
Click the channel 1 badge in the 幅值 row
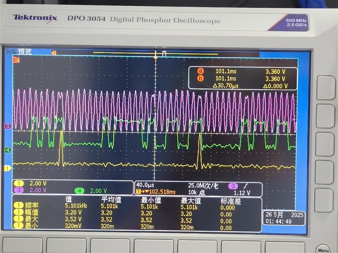[18, 212]
